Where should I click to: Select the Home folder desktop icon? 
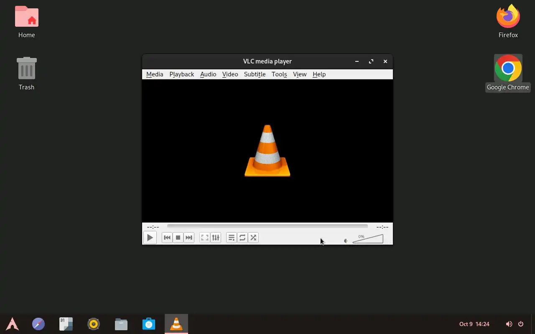point(26,22)
